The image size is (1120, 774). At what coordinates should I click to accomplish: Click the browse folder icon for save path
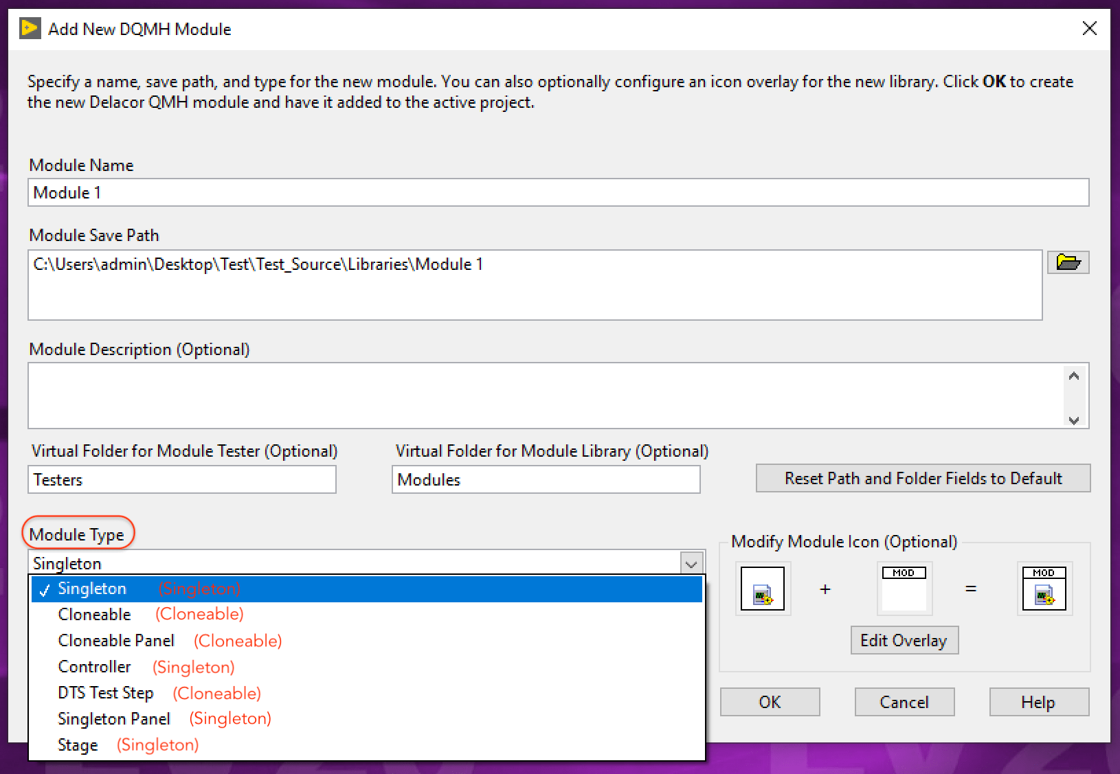pyautogui.click(x=1068, y=262)
